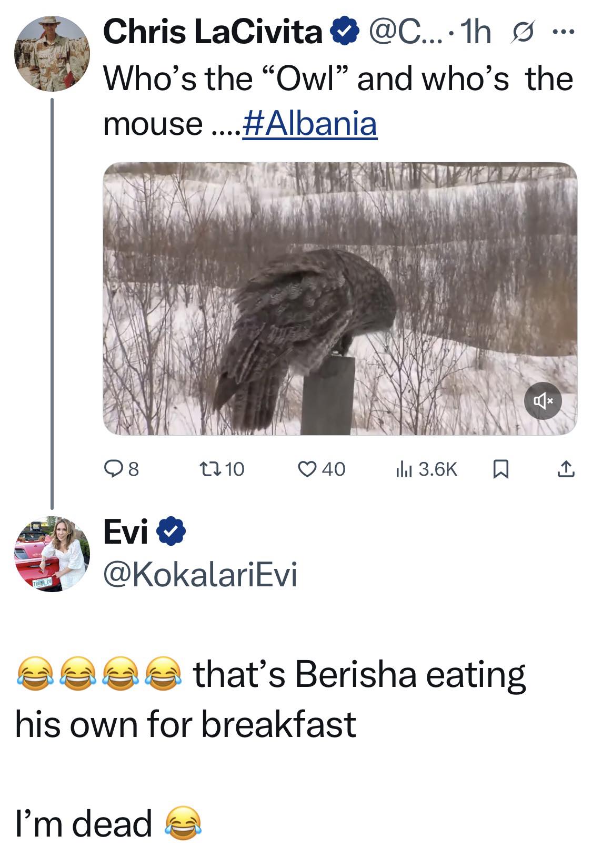Unmute the owl video sound
592x865 pixels.
543,401
